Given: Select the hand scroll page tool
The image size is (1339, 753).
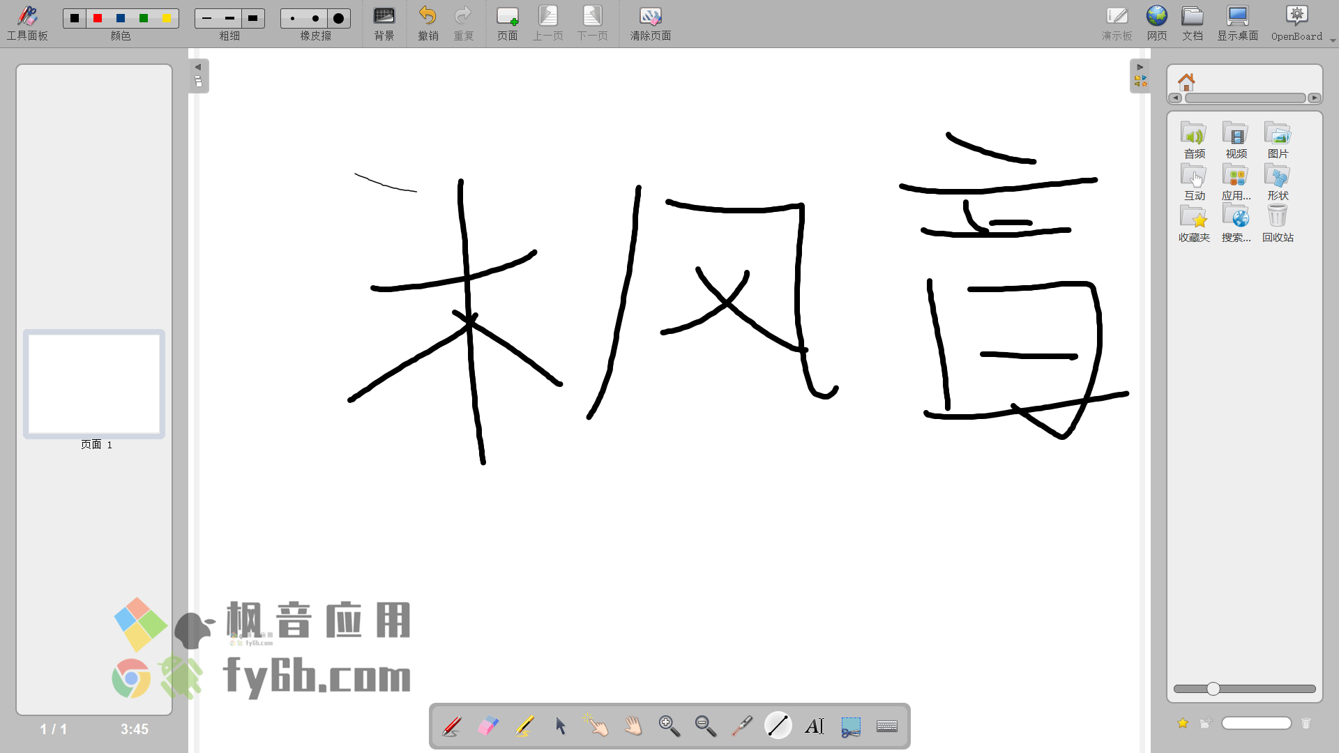Looking at the screenshot, I should (x=633, y=727).
